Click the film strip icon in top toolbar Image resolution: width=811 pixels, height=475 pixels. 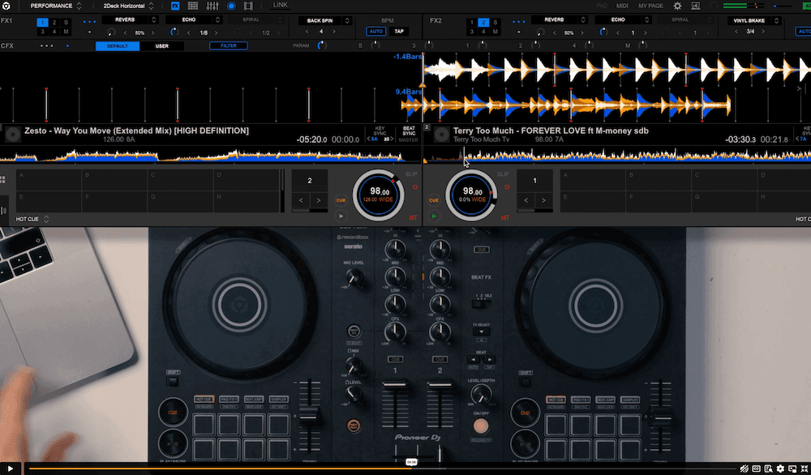click(x=247, y=6)
